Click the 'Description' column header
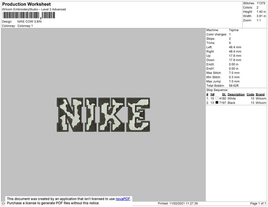Image resolution: width=268 pixels, height=207 pixels. tap(236, 95)
